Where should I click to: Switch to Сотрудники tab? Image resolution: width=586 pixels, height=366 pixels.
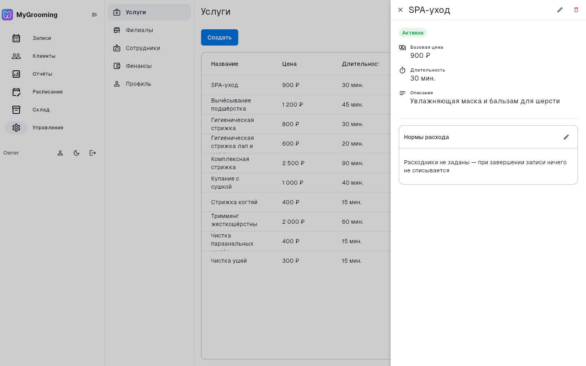click(149, 48)
